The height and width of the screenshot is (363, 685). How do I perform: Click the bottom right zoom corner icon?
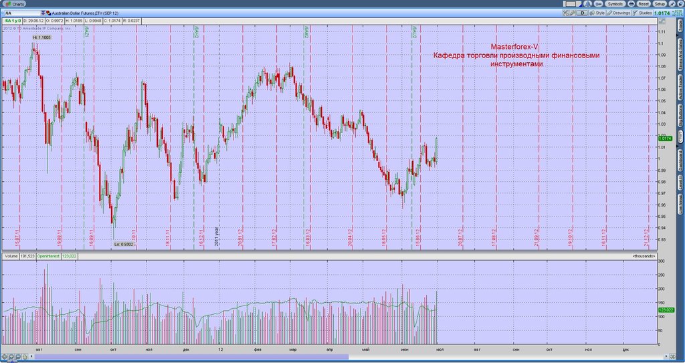(x=672, y=356)
